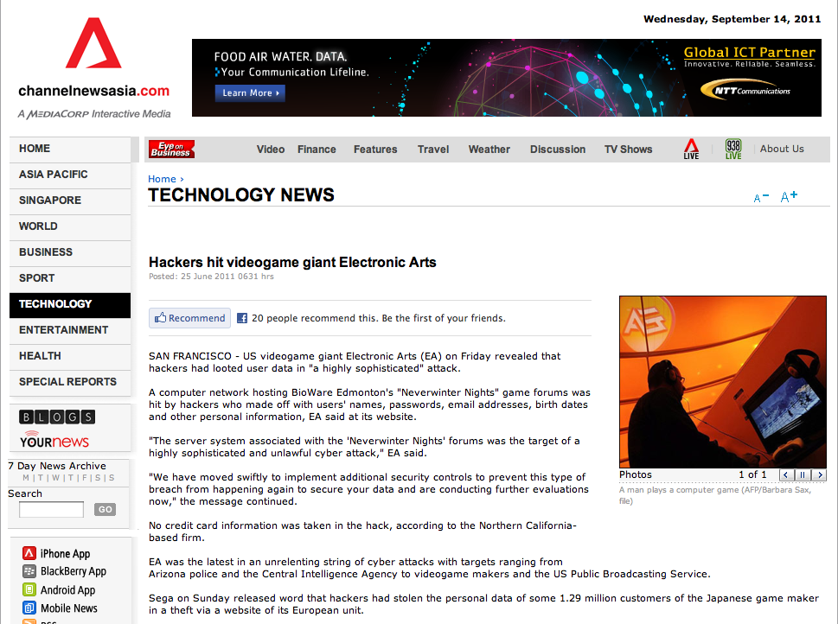Click into the Search text field
Screen dimensions: 838x624
point(51,509)
